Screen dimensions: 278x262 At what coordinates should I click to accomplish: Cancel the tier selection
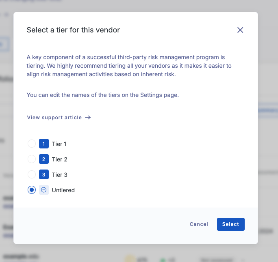pyautogui.click(x=199, y=224)
